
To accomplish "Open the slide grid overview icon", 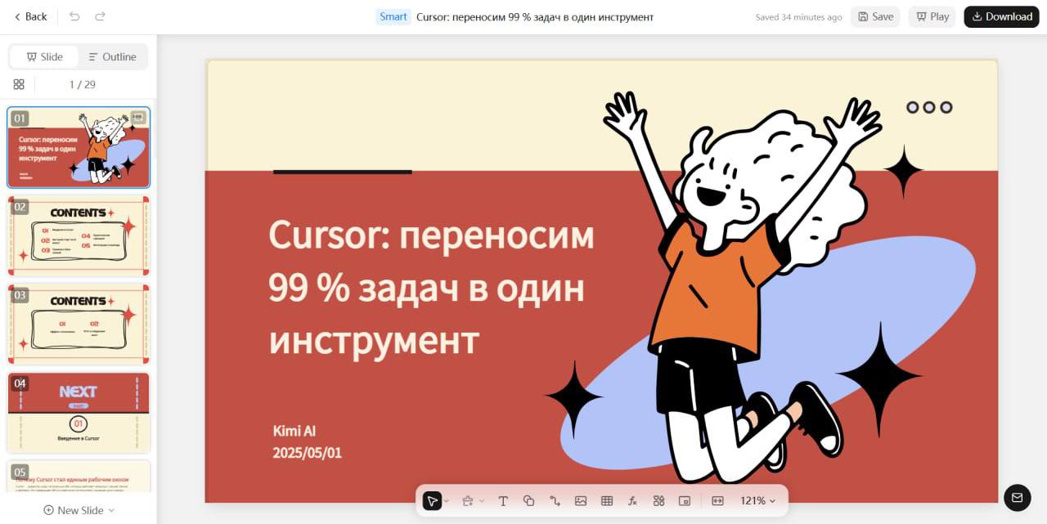I will tap(19, 84).
